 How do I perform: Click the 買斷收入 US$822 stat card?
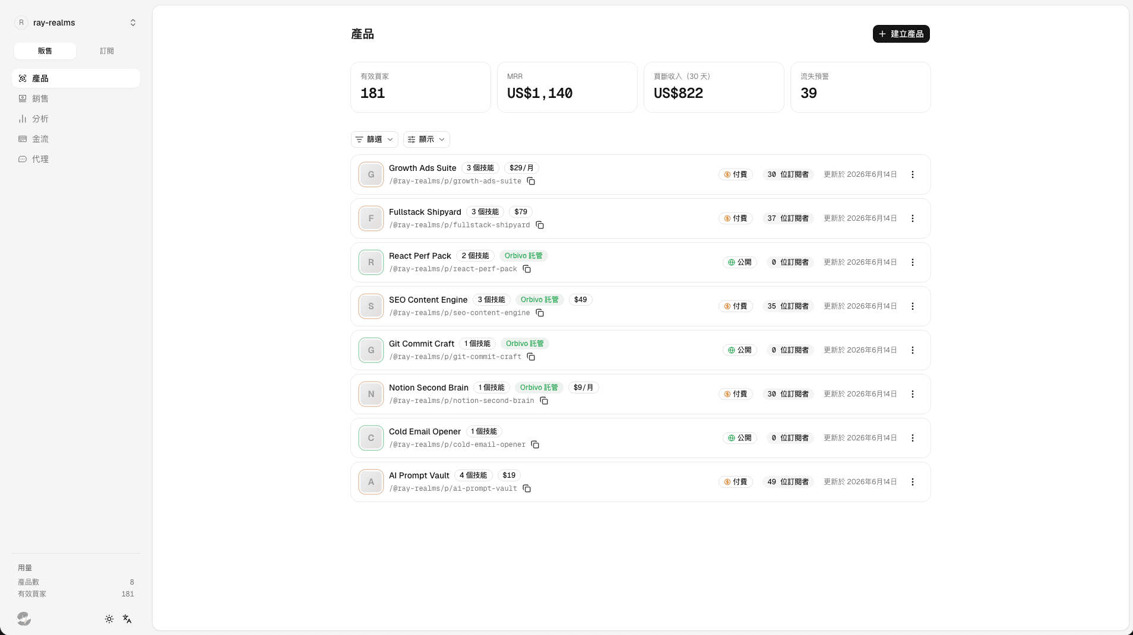[714, 87]
